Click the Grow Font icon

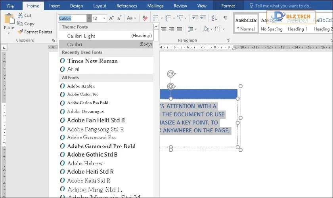coord(111,18)
